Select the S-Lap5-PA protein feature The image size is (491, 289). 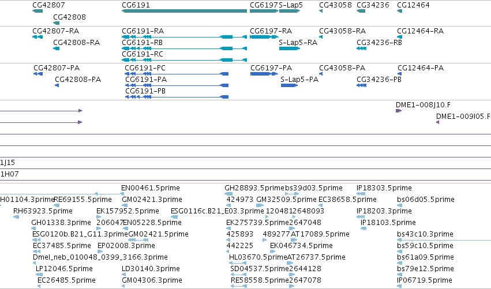coord(289,85)
